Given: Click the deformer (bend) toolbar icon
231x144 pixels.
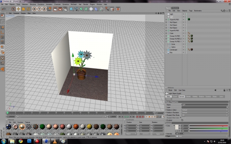Looking at the screenshot, I should point(96,9).
